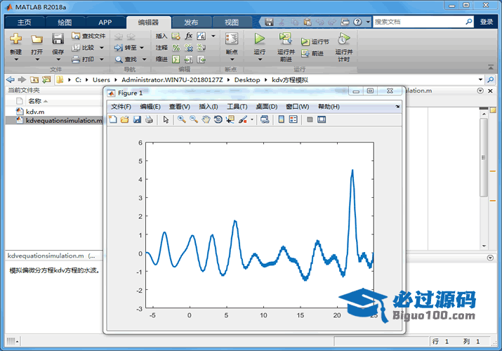Click the 查找文件 (Find Files) button
This screenshot has height=351, width=502.
(x=89, y=36)
